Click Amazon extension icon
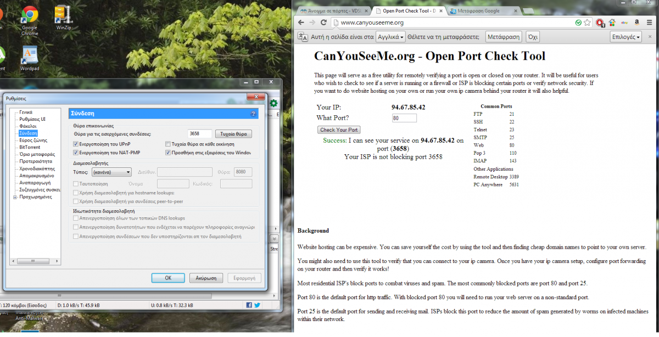 (x=636, y=23)
